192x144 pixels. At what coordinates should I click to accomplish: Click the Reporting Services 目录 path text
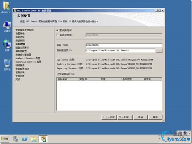coord(119,68)
